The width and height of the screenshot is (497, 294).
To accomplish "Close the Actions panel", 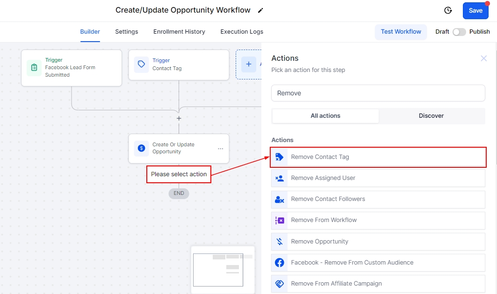I will coord(483,58).
